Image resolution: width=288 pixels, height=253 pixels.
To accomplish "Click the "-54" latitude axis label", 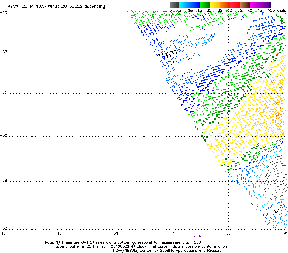I will pos(4,93).
